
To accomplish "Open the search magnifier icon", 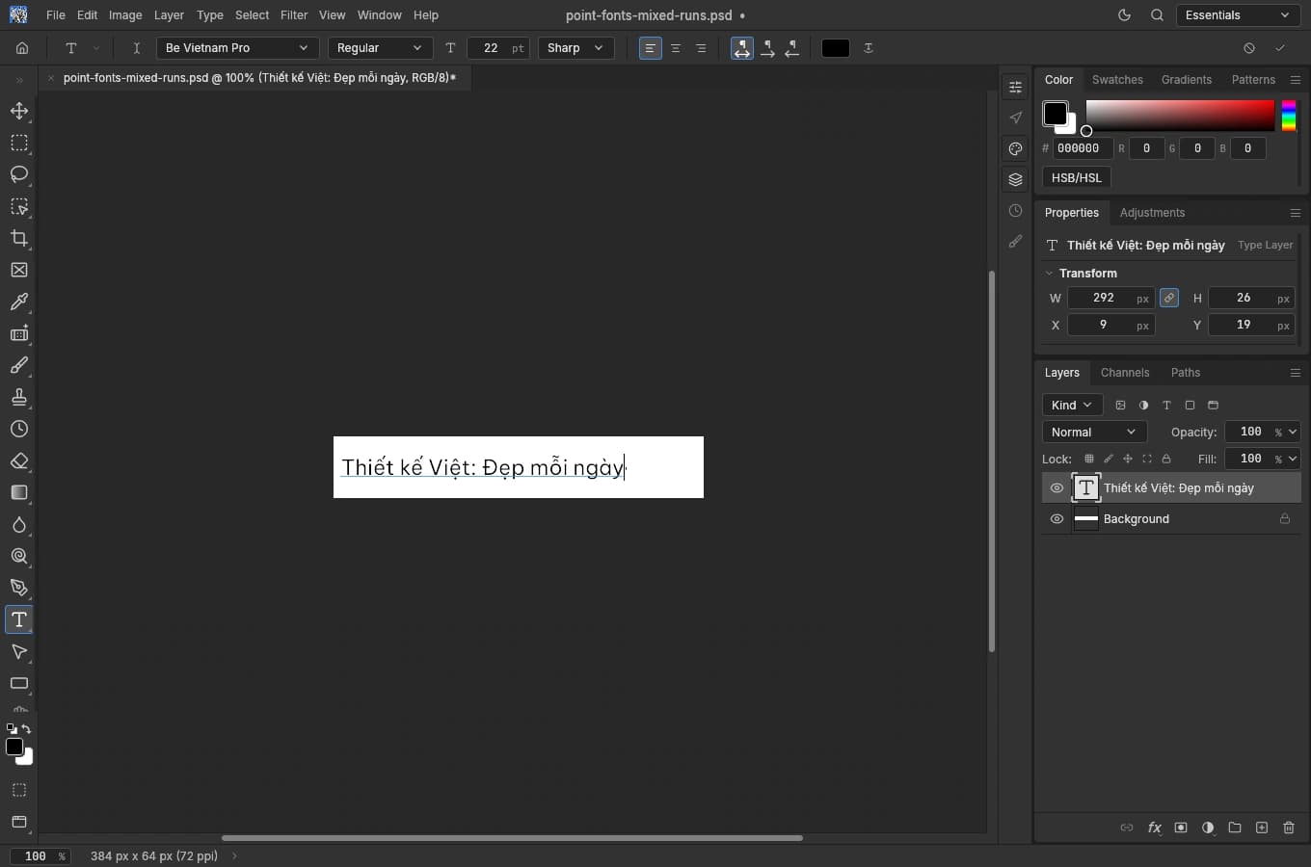I will click(x=1157, y=15).
